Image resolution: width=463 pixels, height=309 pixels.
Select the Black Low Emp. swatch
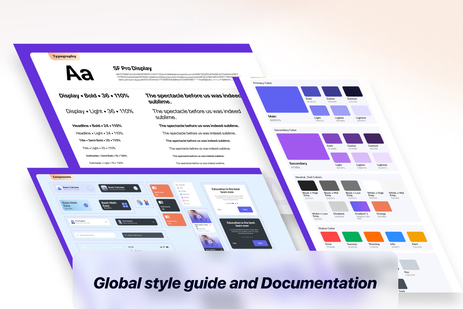[351, 185]
